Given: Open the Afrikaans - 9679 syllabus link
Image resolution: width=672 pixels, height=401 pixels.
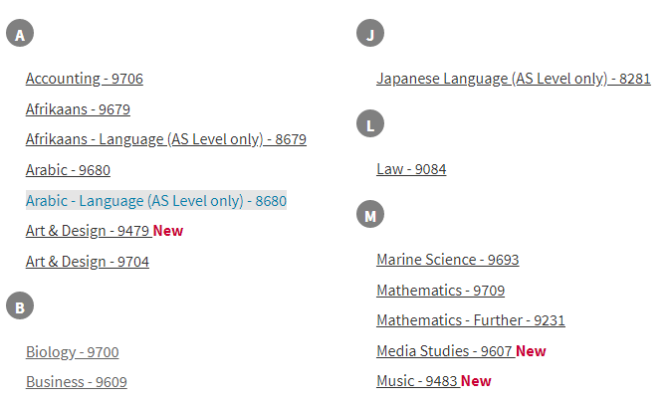Looking at the screenshot, I should (78, 109).
